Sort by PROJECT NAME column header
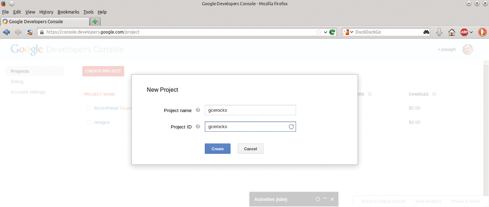Image resolution: width=489 pixels, height=207 pixels. click(x=99, y=94)
